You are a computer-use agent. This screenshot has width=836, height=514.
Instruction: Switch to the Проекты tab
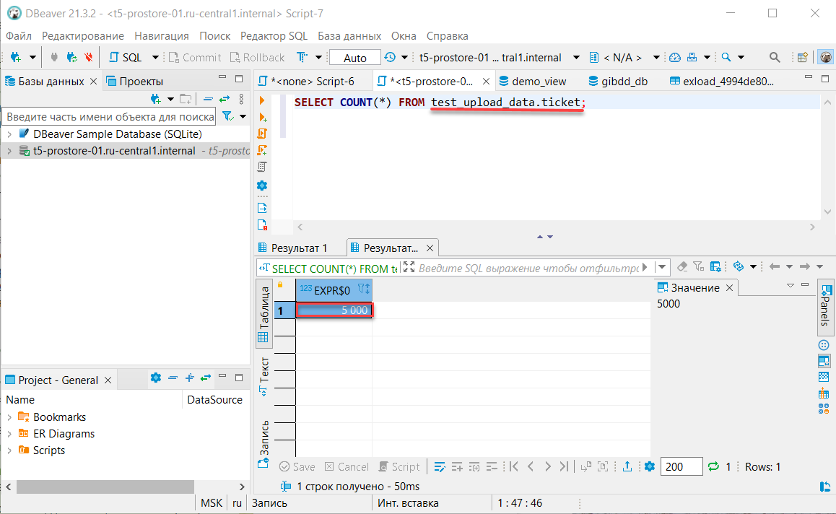(141, 82)
